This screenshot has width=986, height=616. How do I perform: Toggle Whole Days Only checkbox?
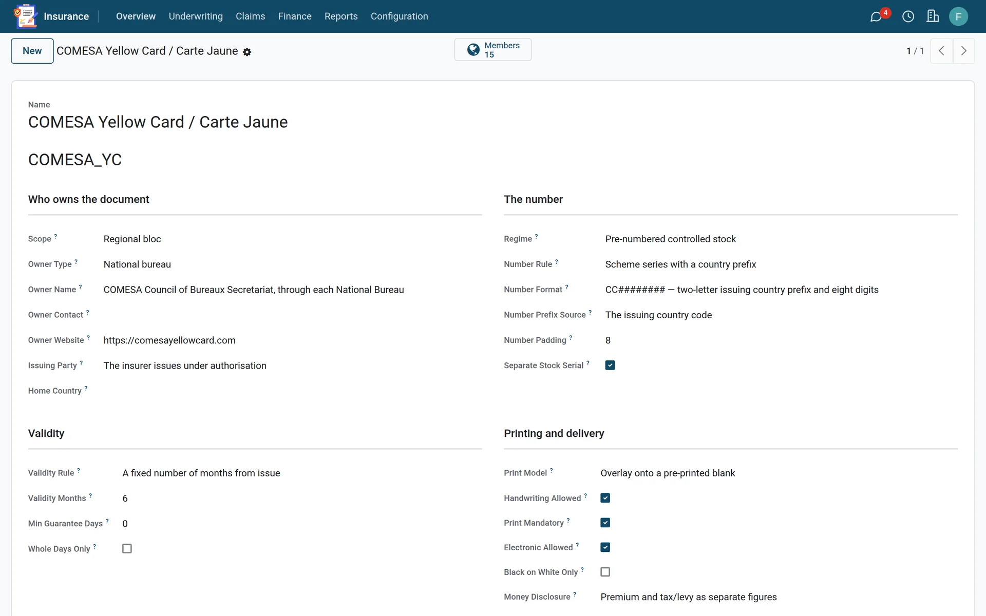tap(127, 549)
